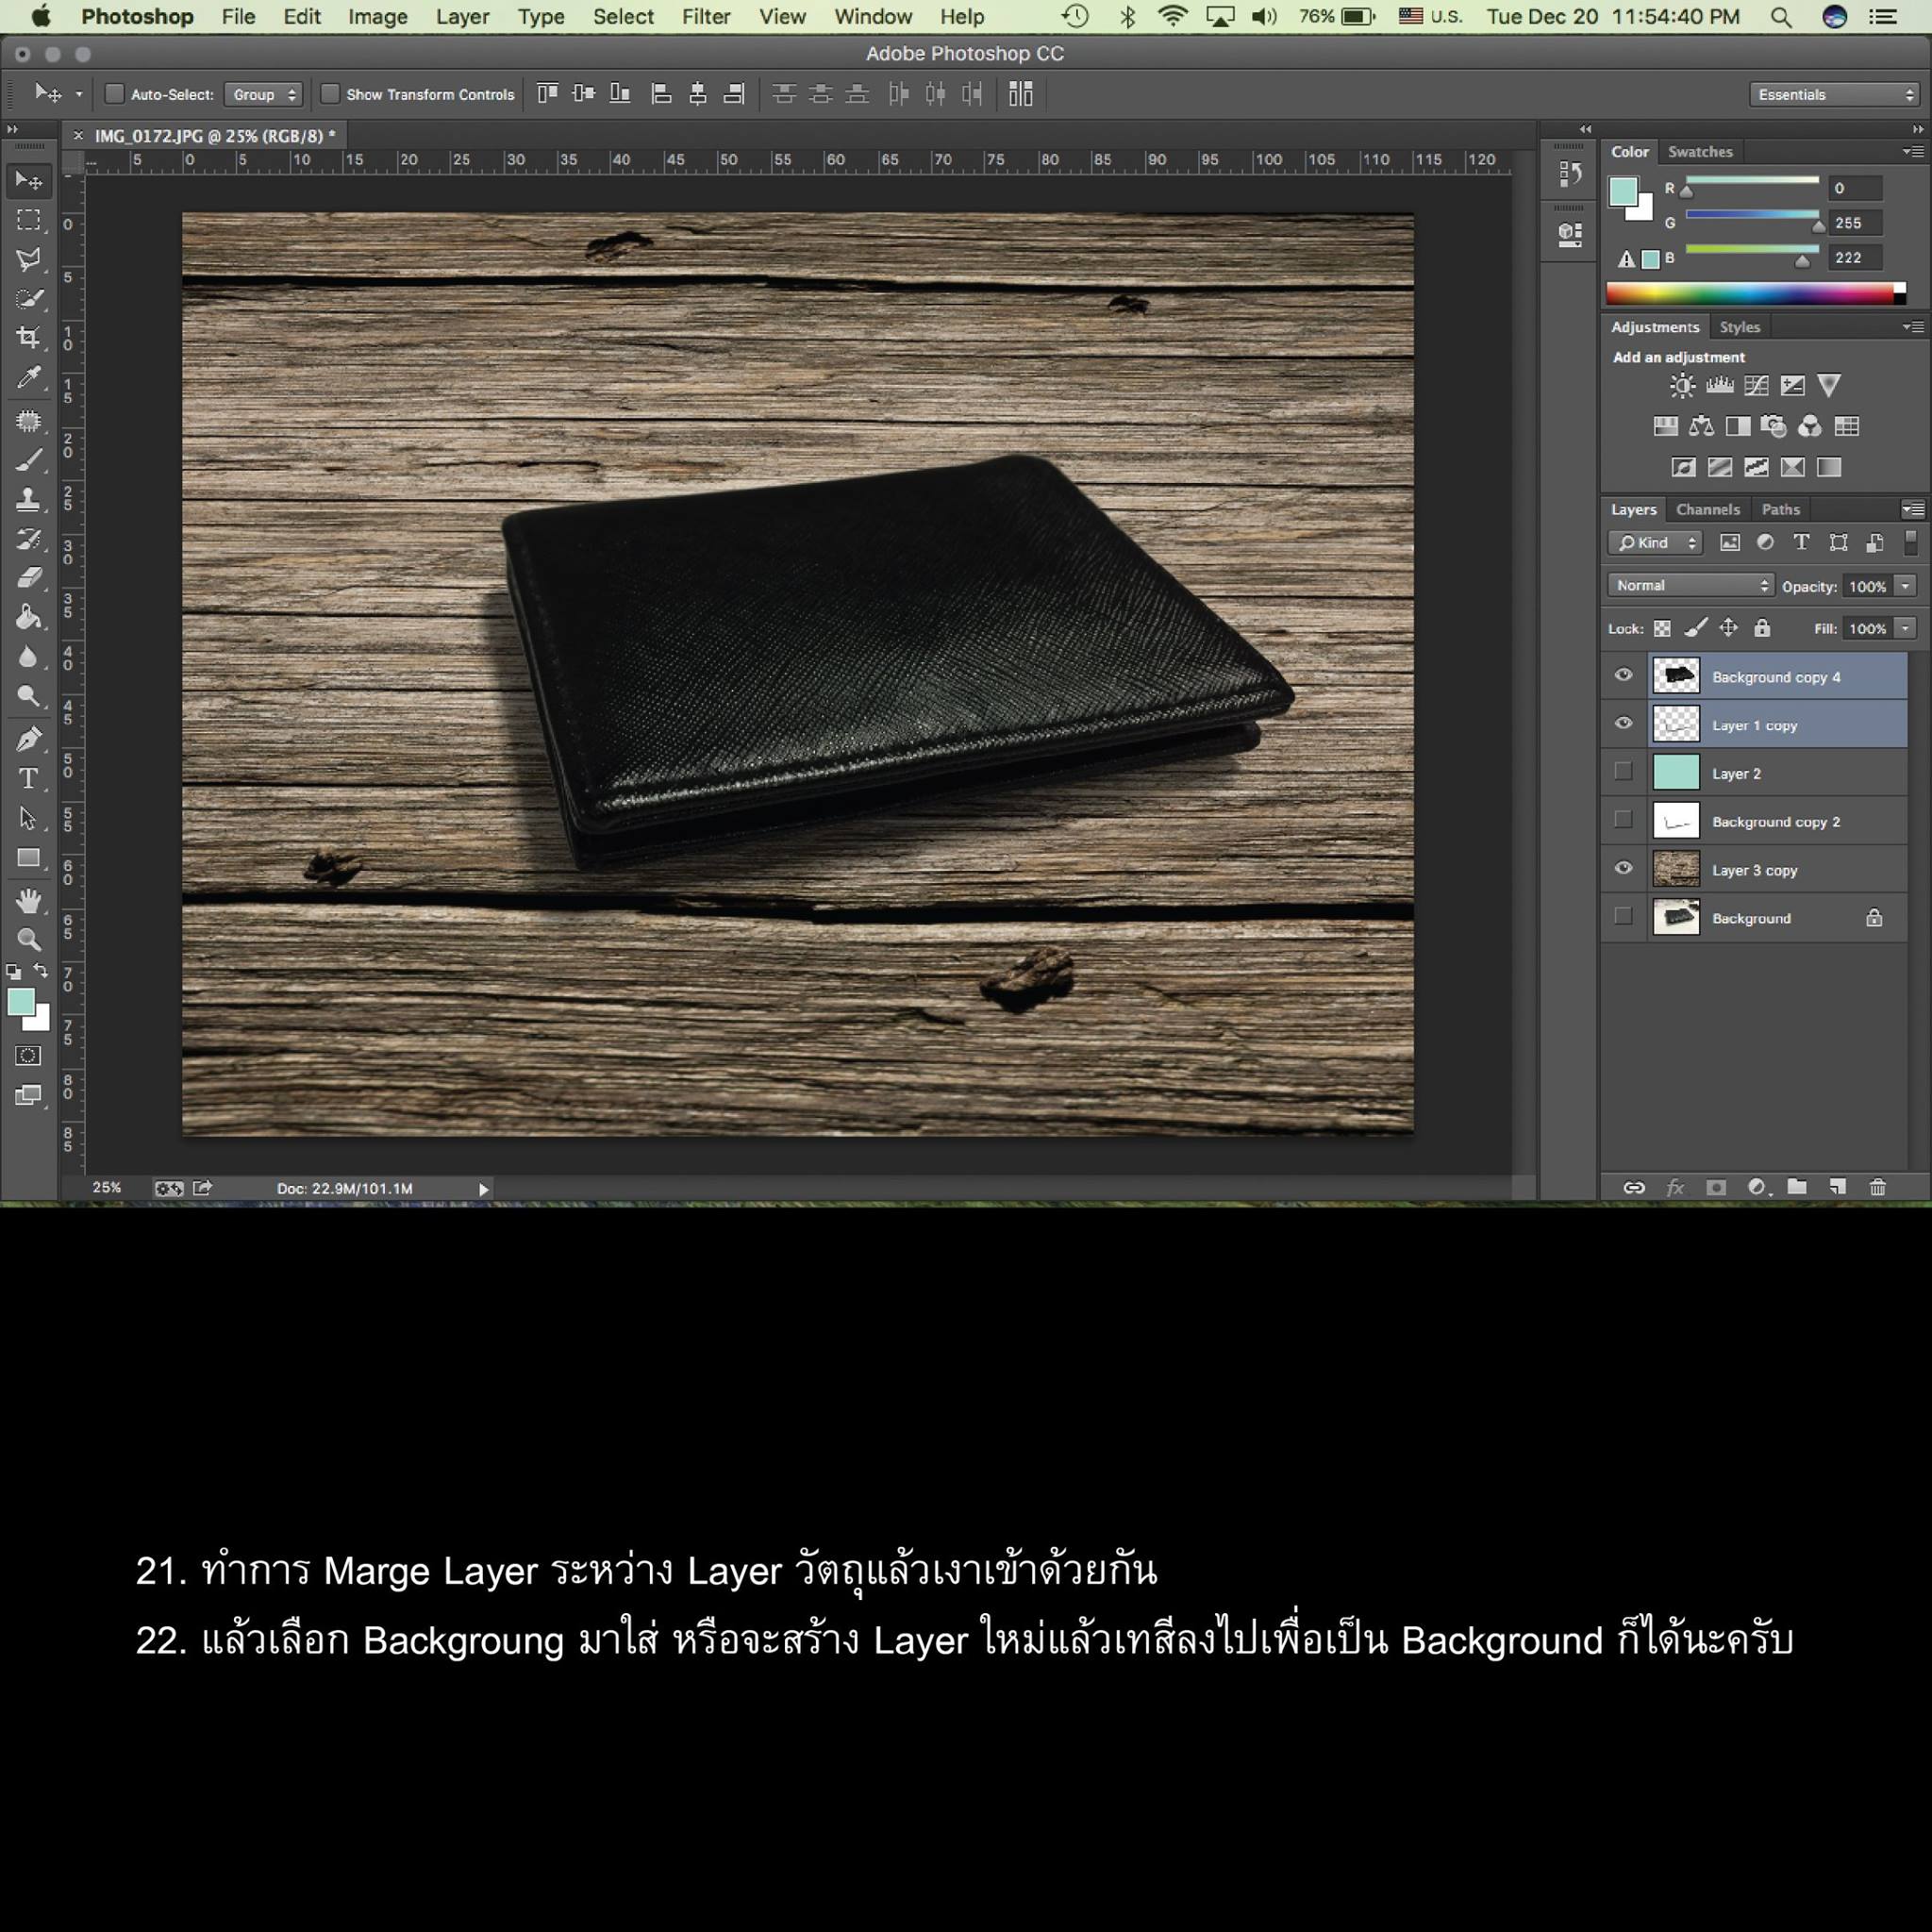Select the Zoom tool in toolbox

pos(29,940)
